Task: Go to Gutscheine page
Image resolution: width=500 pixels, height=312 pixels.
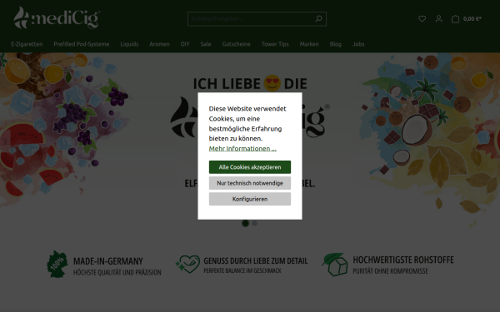Action: tap(237, 44)
